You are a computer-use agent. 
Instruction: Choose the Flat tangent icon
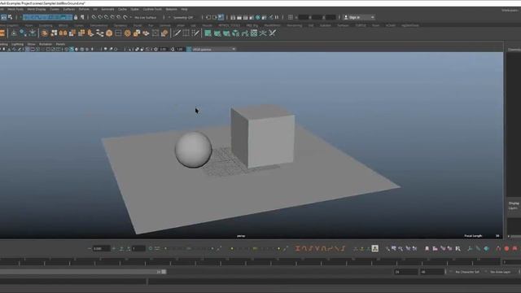(x=324, y=248)
